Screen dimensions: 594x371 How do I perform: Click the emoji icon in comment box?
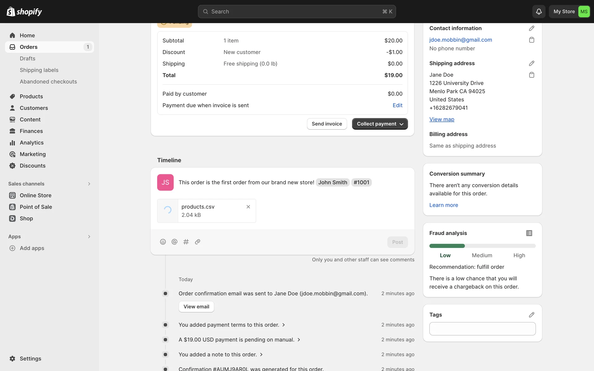click(163, 242)
